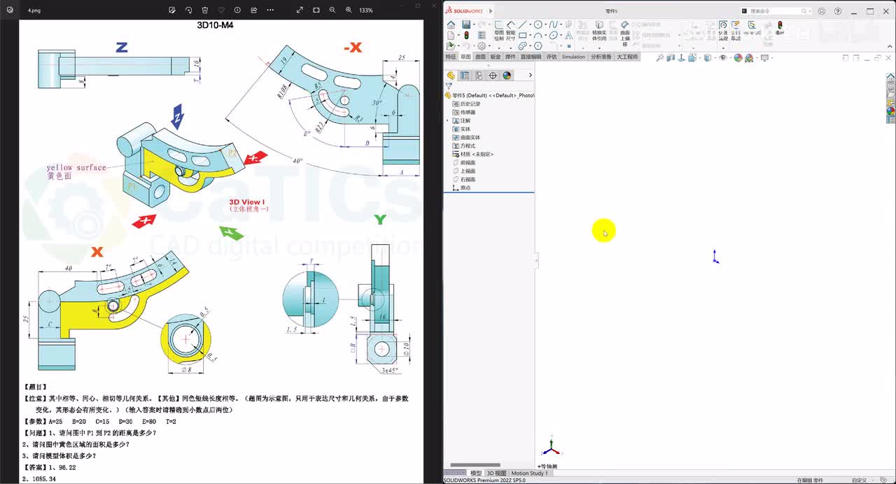Image resolution: width=896 pixels, height=484 pixels.
Task: Click Edit Appearance color sphere in view toolbar
Action: [738, 58]
